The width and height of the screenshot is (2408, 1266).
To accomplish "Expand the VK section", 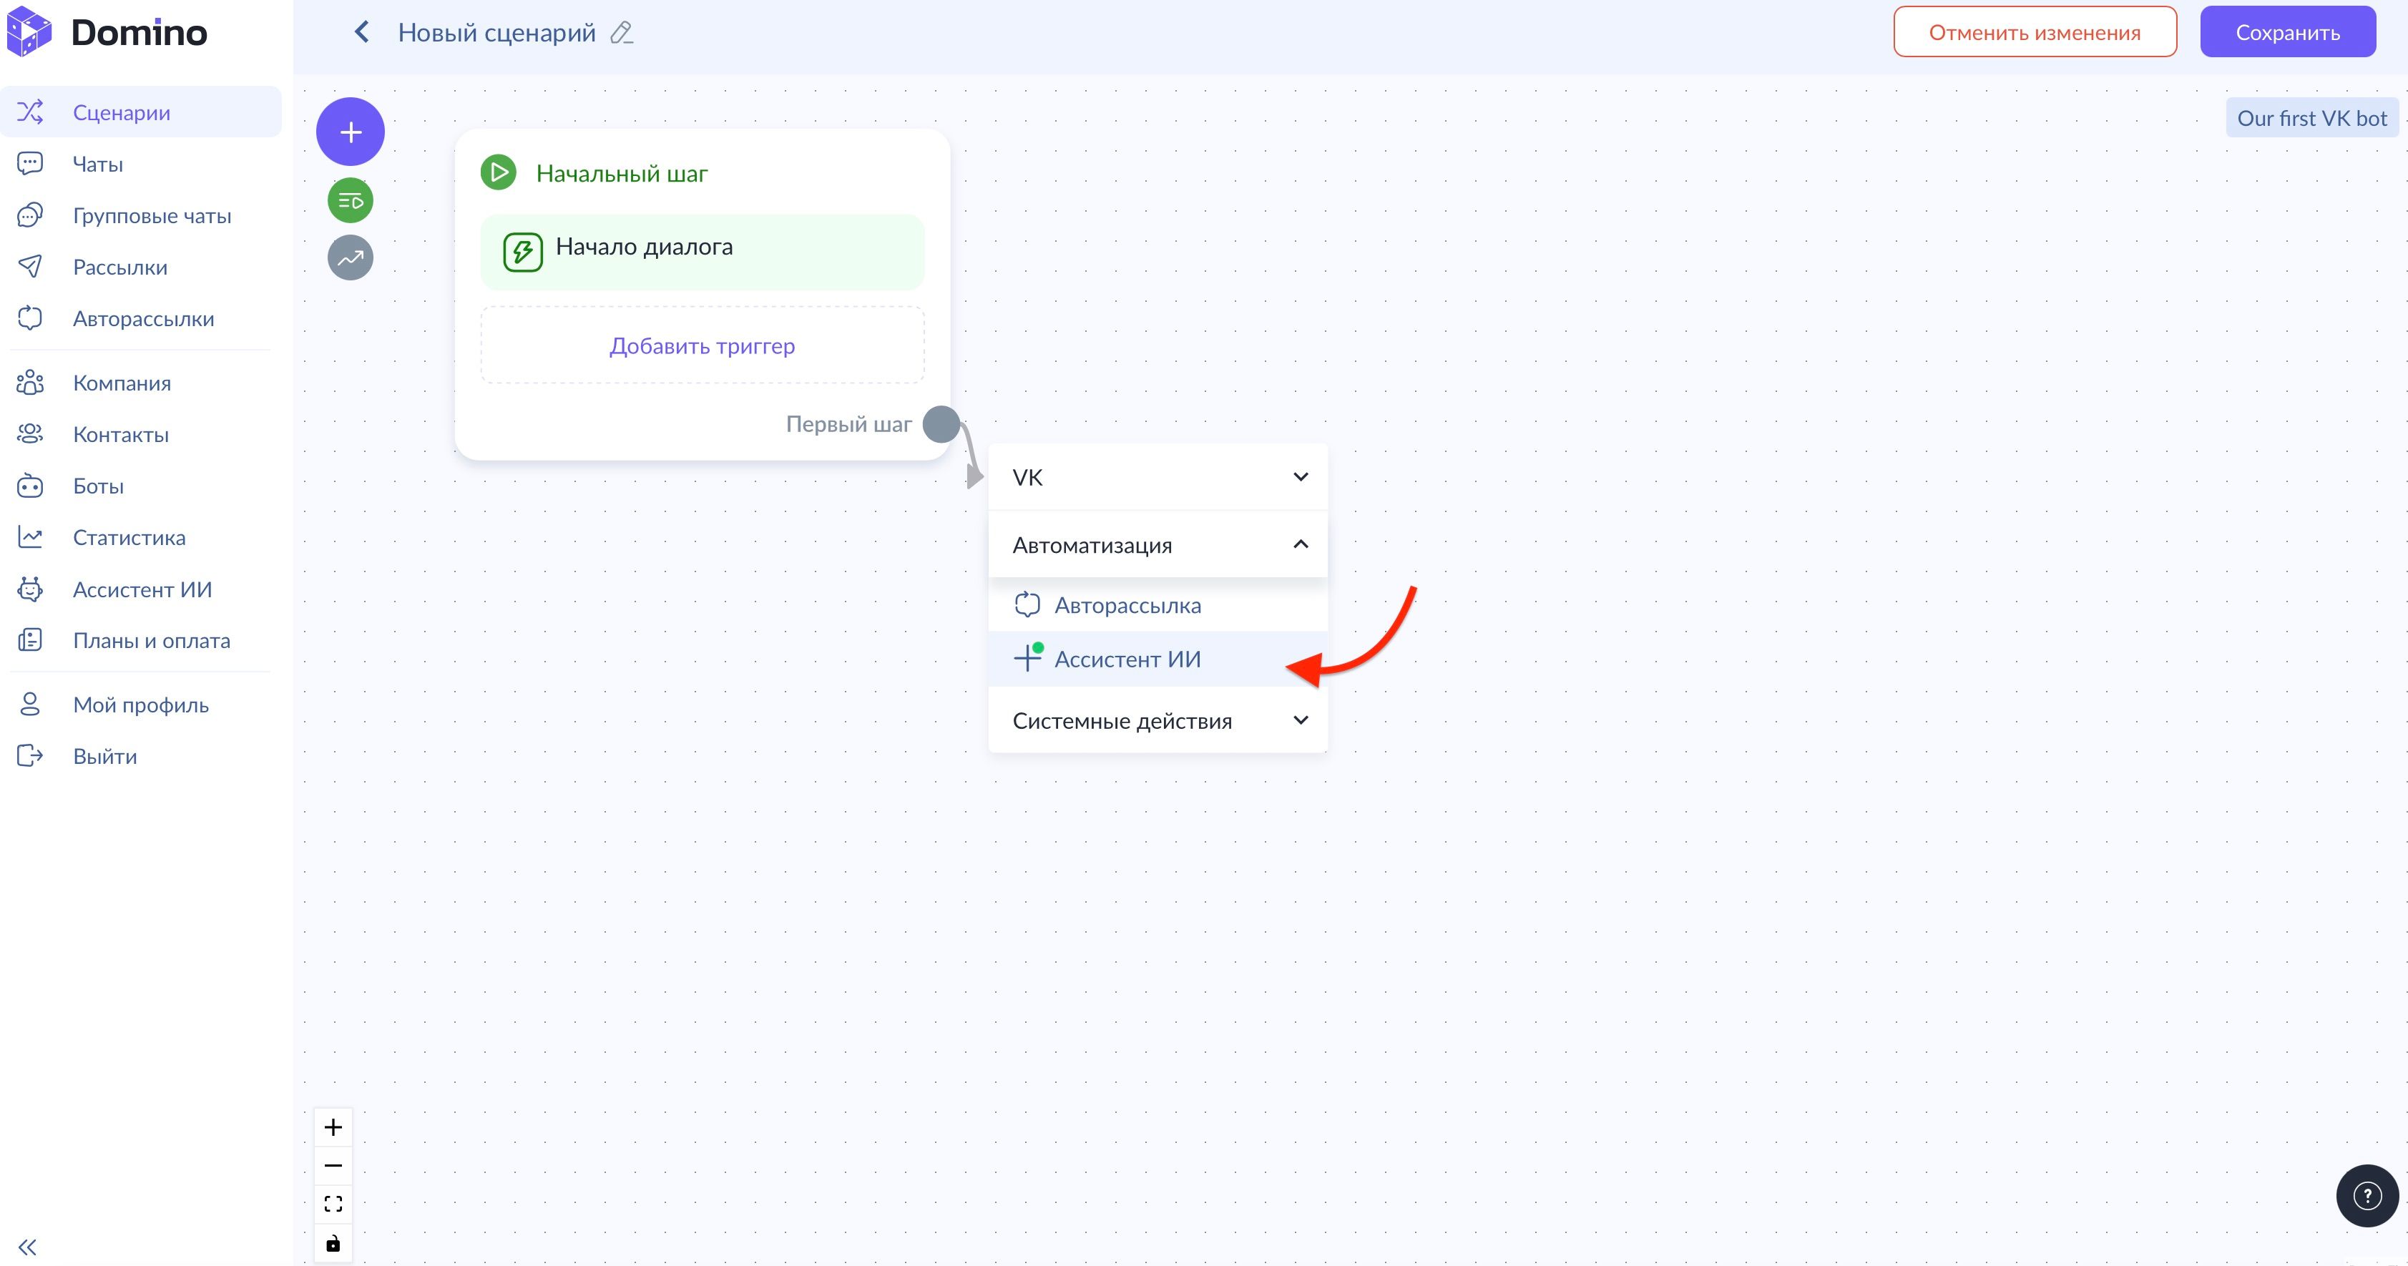I will [1157, 478].
